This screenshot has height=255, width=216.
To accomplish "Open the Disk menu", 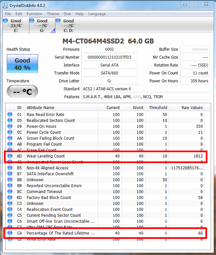I will (x=67, y=14).
